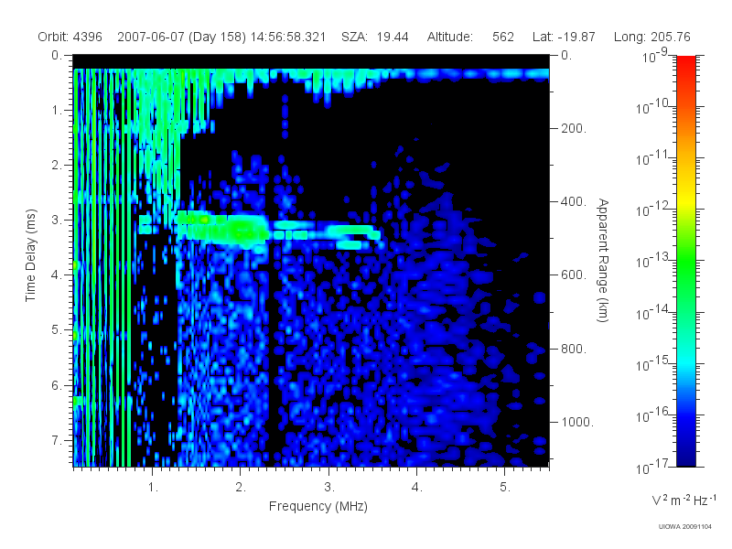The height and width of the screenshot is (549, 732).
Task: Click the 'V² m⁻² Hz⁻¹' units label
Action: point(684,500)
